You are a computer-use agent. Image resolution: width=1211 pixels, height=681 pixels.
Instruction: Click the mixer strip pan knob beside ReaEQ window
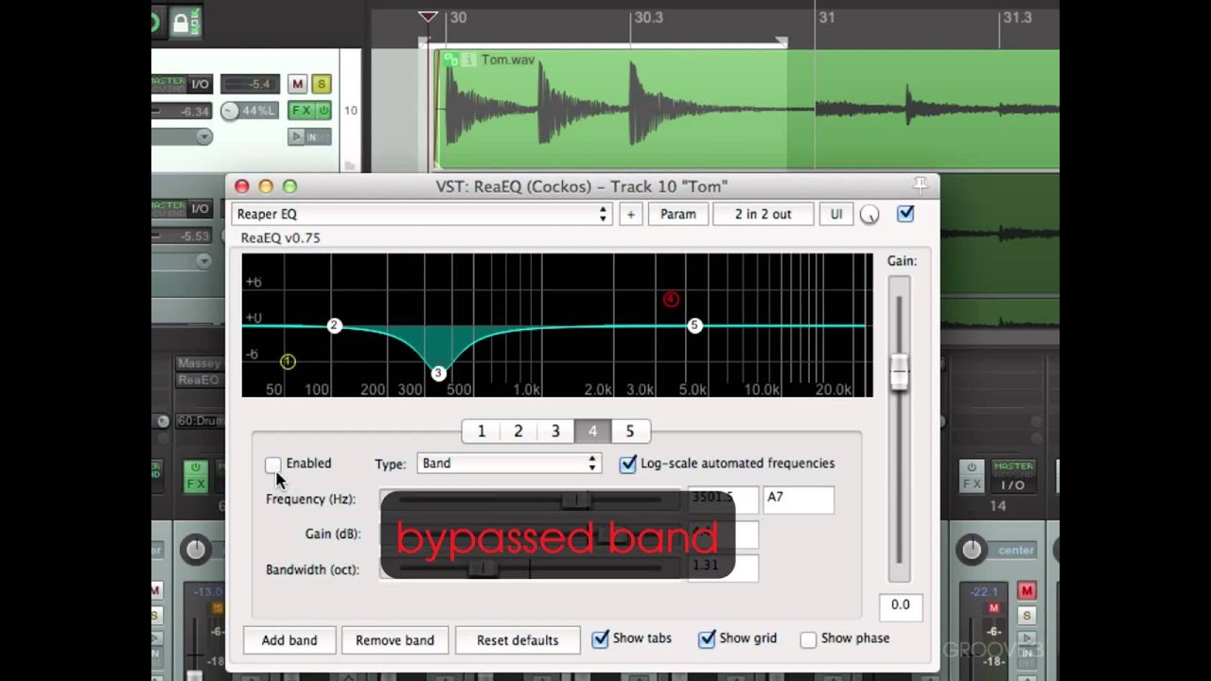coord(195,550)
